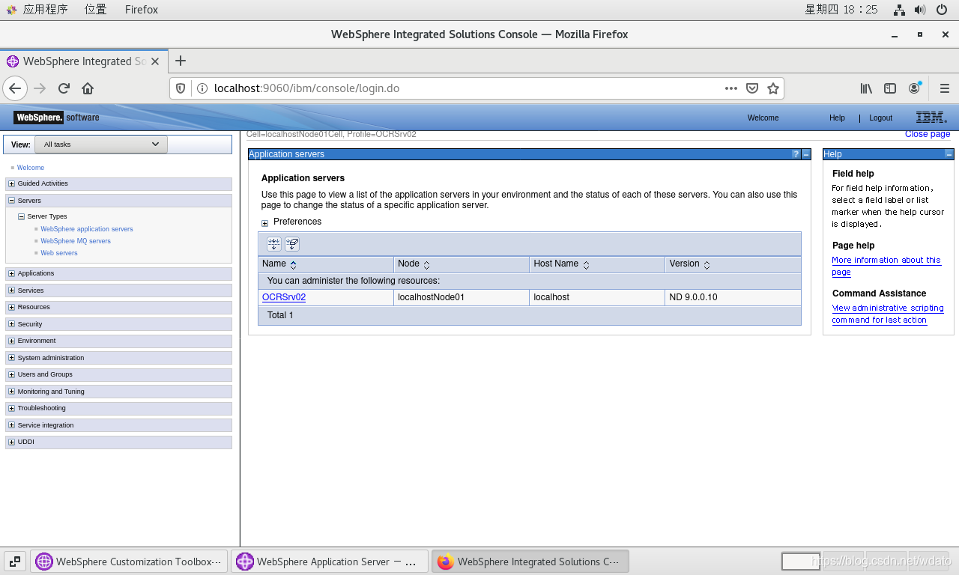This screenshot has width=959, height=575.
Task: Expand the Applications navigation section
Action: coord(11,274)
